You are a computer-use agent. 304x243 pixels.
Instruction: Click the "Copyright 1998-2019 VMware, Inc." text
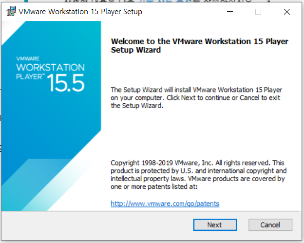coord(162,163)
